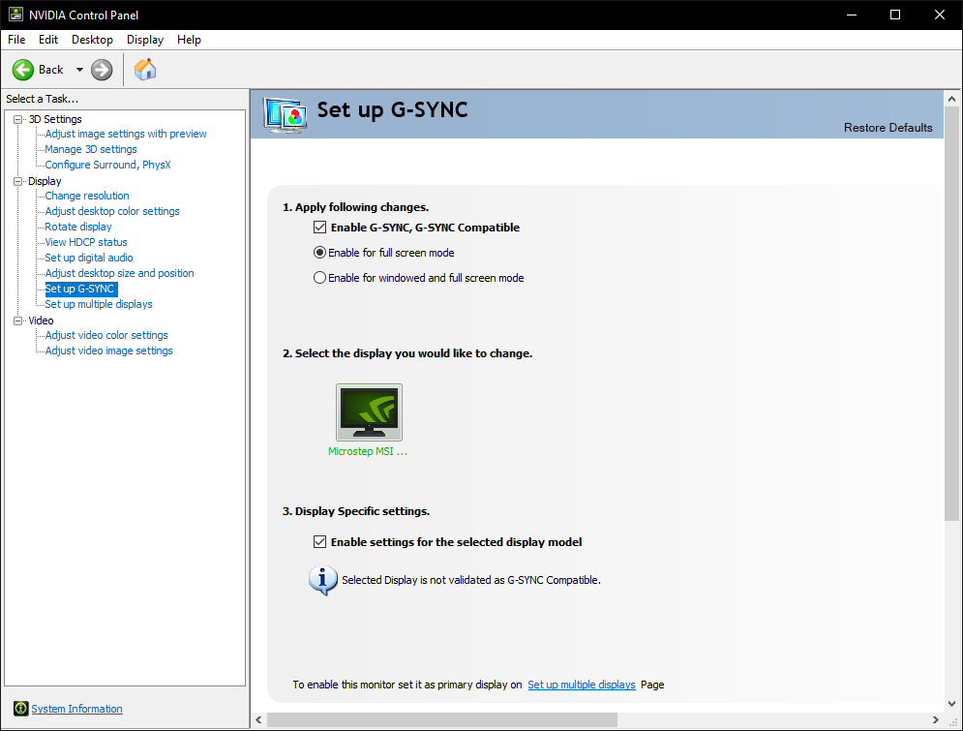Click the grey Forward arrow icon
The height and width of the screenshot is (731, 963).
[102, 70]
